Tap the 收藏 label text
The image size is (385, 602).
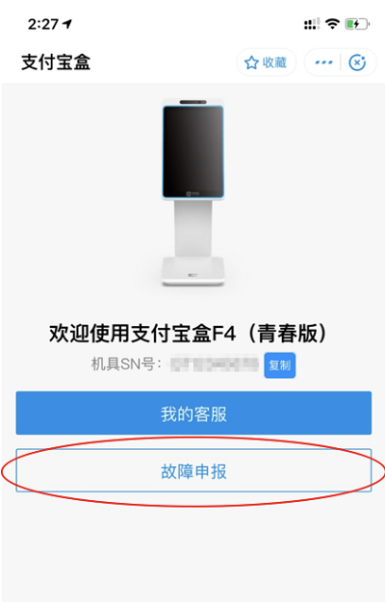point(274,63)
